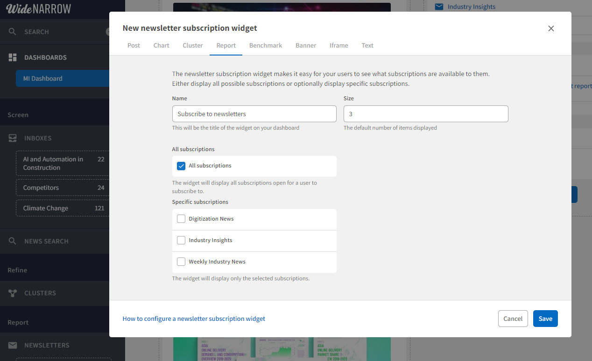Select the Iframe tab

point(338,45)
